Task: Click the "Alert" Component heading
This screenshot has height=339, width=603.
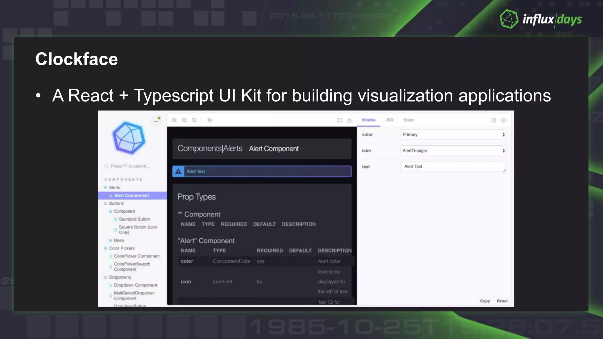Action: click(206, 241)
